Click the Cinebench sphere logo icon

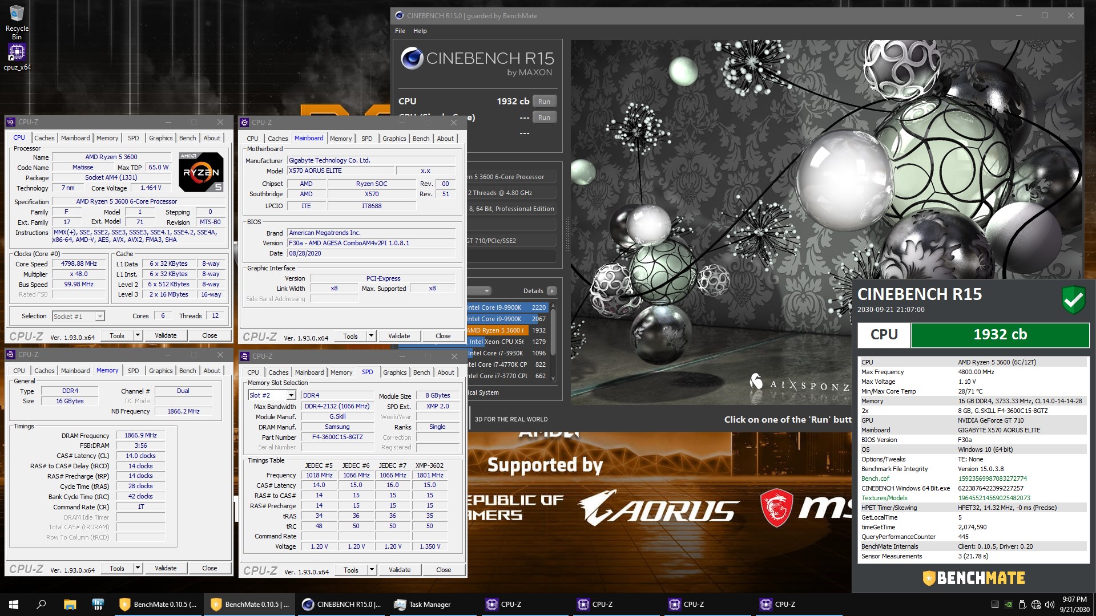pyautogui.click(x=412, y=58)
